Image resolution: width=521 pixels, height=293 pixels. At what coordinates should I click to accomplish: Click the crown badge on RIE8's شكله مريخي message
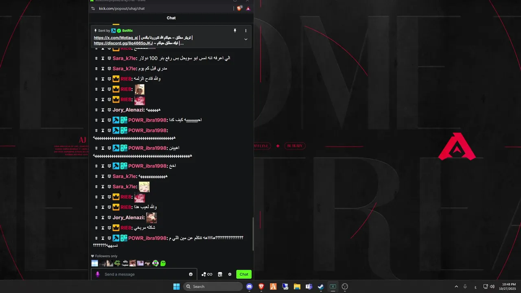116,228
